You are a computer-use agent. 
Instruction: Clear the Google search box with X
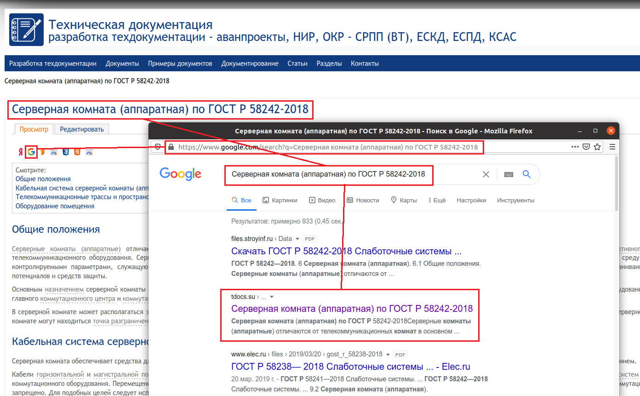486,174
